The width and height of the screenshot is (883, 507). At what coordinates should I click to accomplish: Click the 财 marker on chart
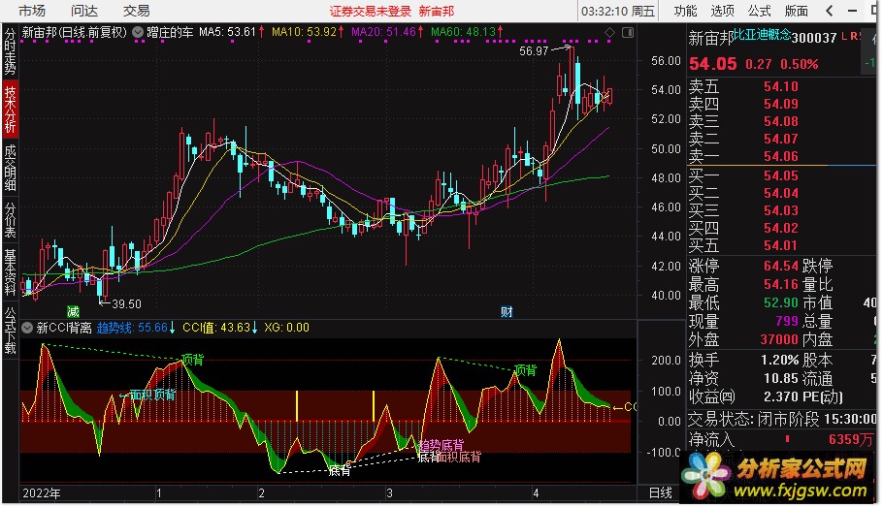pos(507,311)
